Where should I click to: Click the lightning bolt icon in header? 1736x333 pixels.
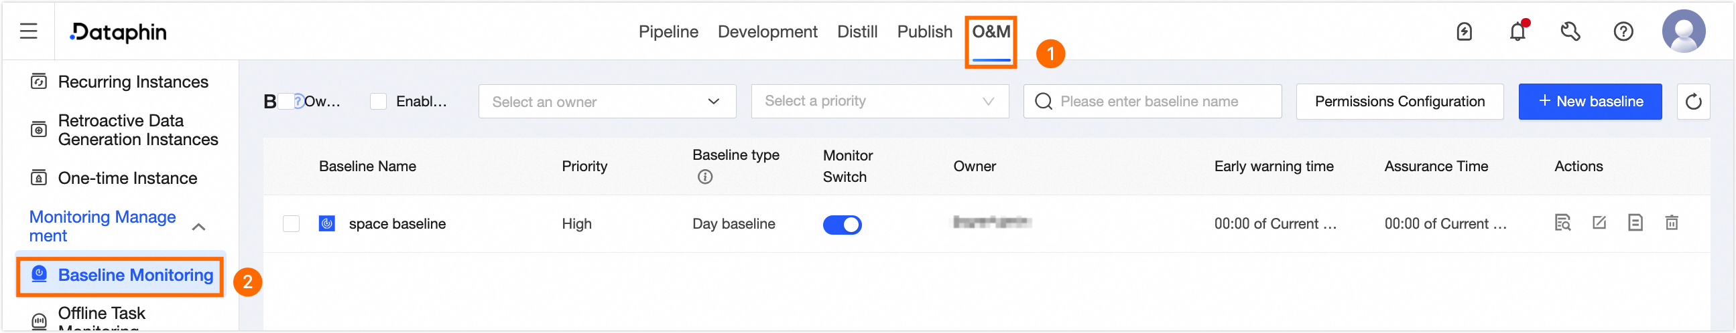point(1464,31)
